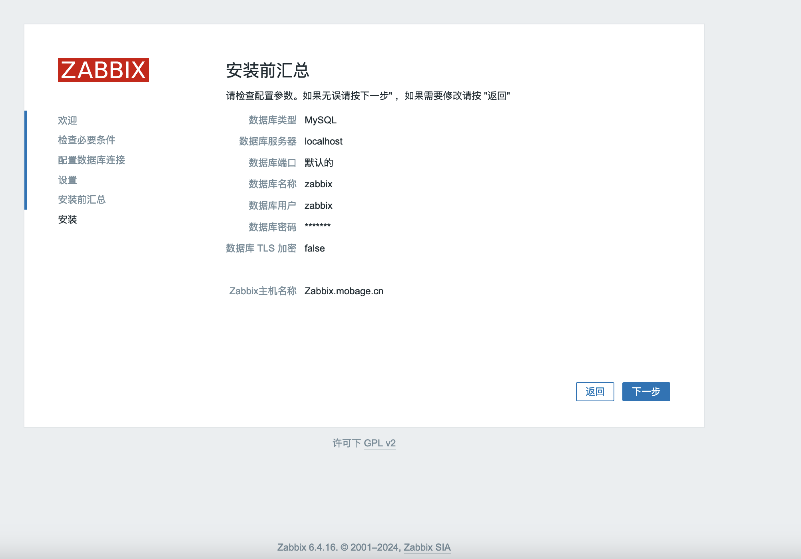Click the 数据库用户 label

273,206
